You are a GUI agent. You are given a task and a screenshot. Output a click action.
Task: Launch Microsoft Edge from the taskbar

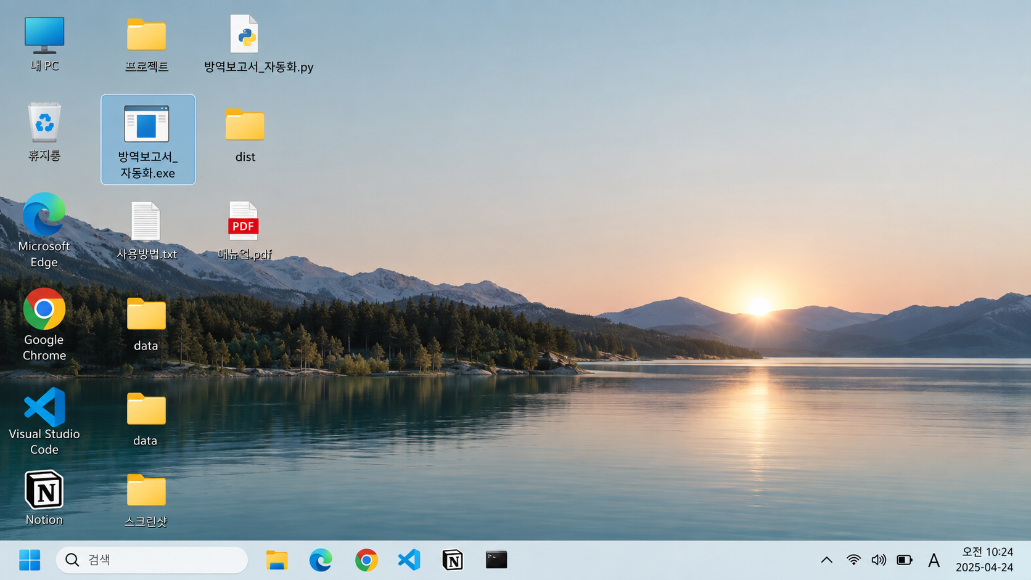[321, 560]
